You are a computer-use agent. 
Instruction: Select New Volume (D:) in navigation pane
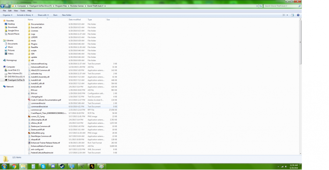click(15, 74)
